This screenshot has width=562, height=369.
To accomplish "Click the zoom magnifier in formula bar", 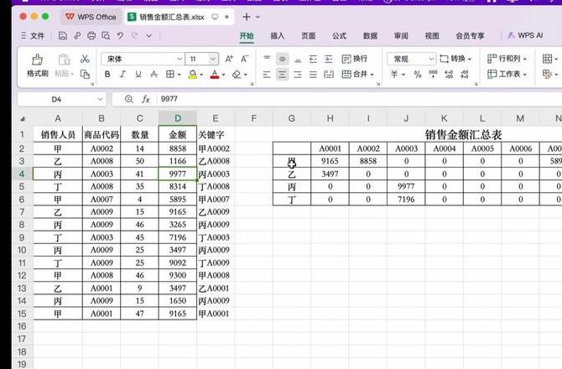I will click(129, 99).
